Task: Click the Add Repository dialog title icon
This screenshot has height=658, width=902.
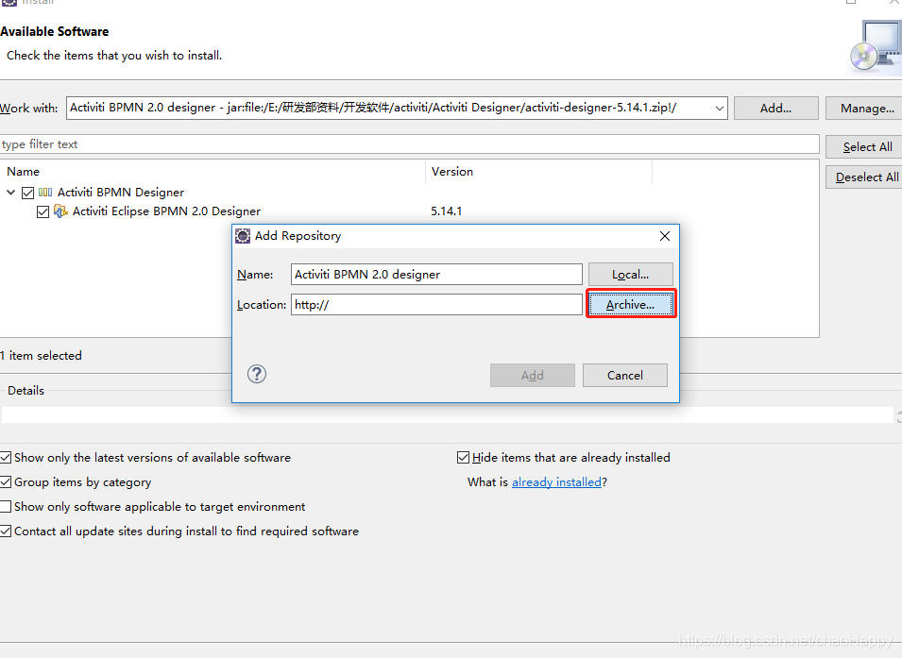Action: pos(243,236)
